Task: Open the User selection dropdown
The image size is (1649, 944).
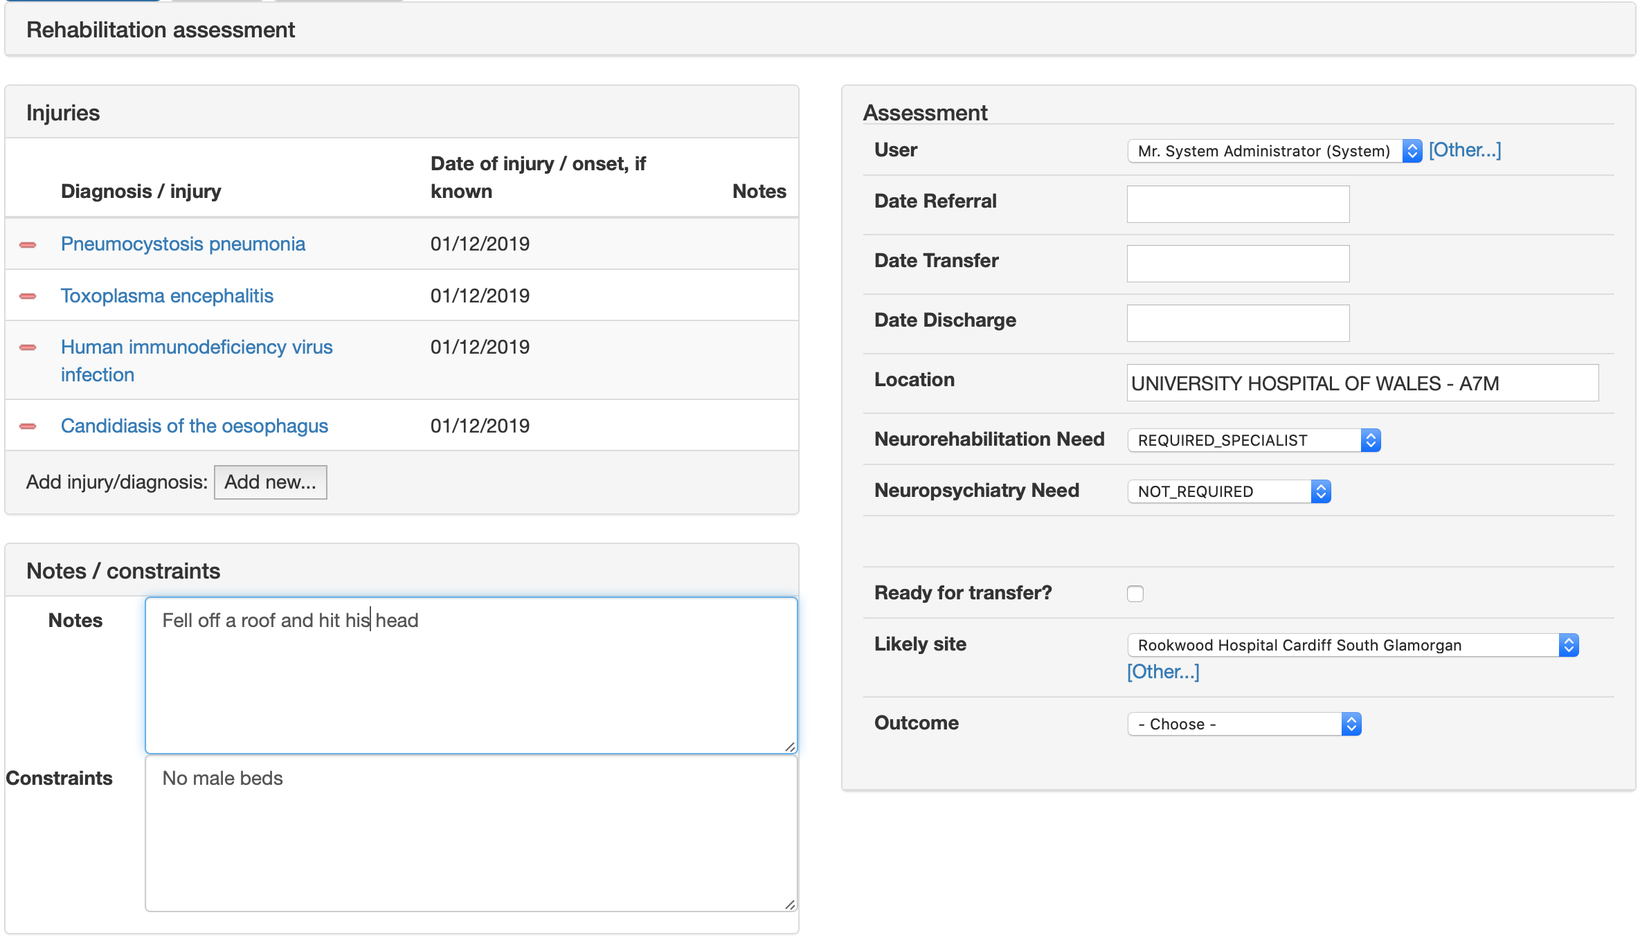Action: click(x=1272, y=151)
